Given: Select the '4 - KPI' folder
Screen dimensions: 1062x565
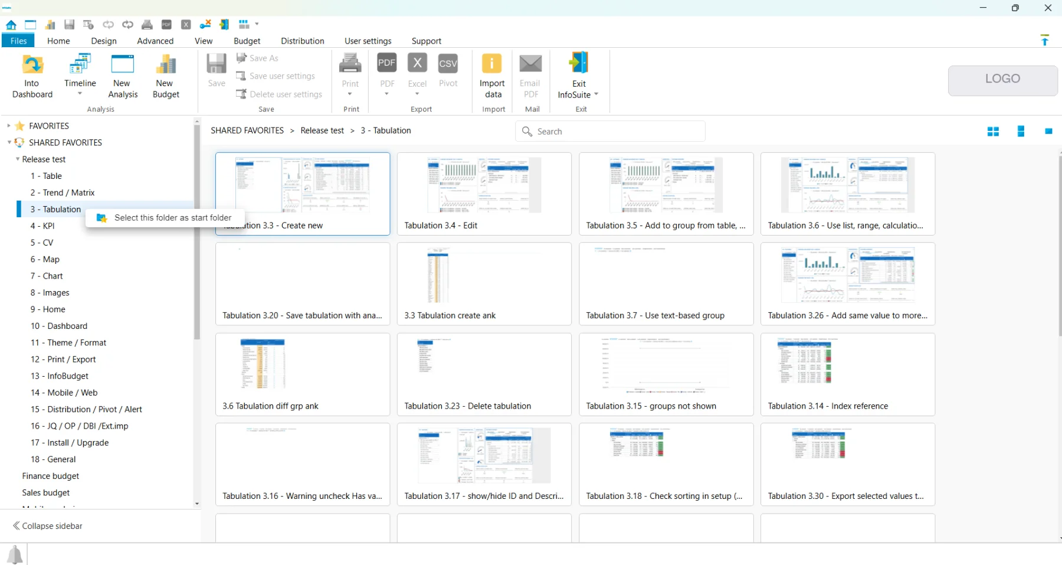Looking at the screenshot, I should (x=42, y=226).
